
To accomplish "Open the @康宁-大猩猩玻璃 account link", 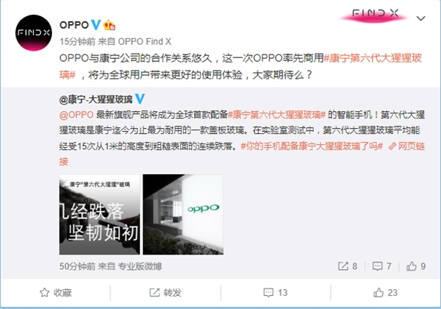I will [x=96, y=99].
